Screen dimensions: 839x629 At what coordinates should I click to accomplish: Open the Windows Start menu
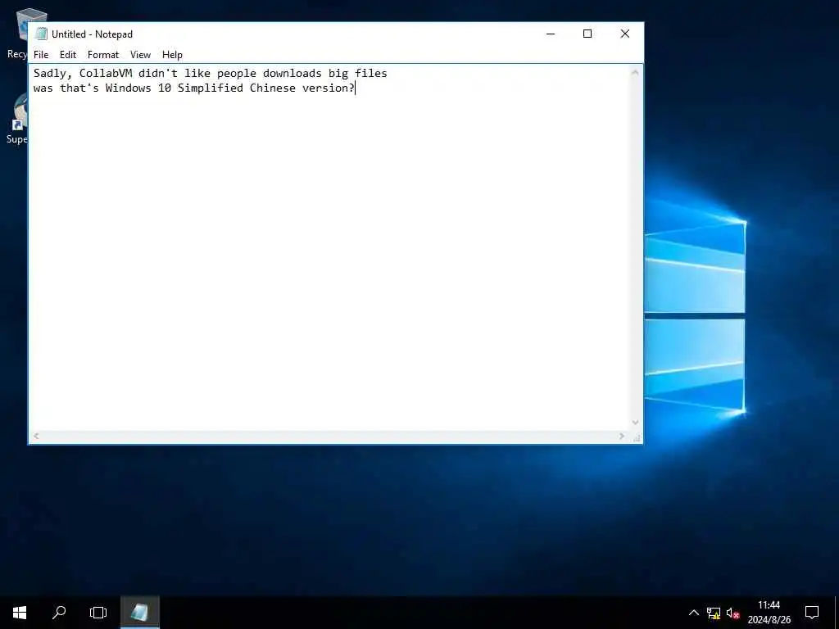[20, 613]
